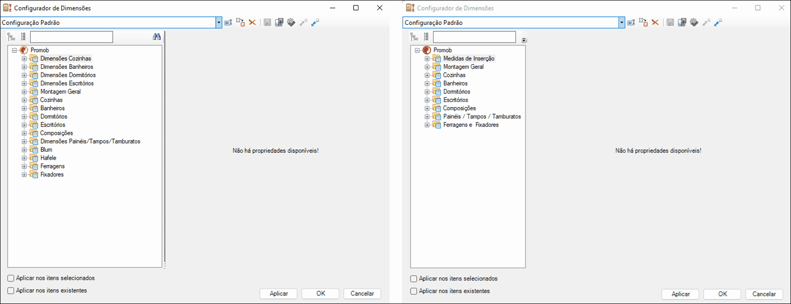Select Montagem Geral in right tree
Screen dimensions: 791x304
coord(463,67)
